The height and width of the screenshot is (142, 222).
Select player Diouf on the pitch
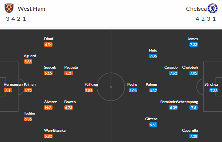(x=49, y=39)
